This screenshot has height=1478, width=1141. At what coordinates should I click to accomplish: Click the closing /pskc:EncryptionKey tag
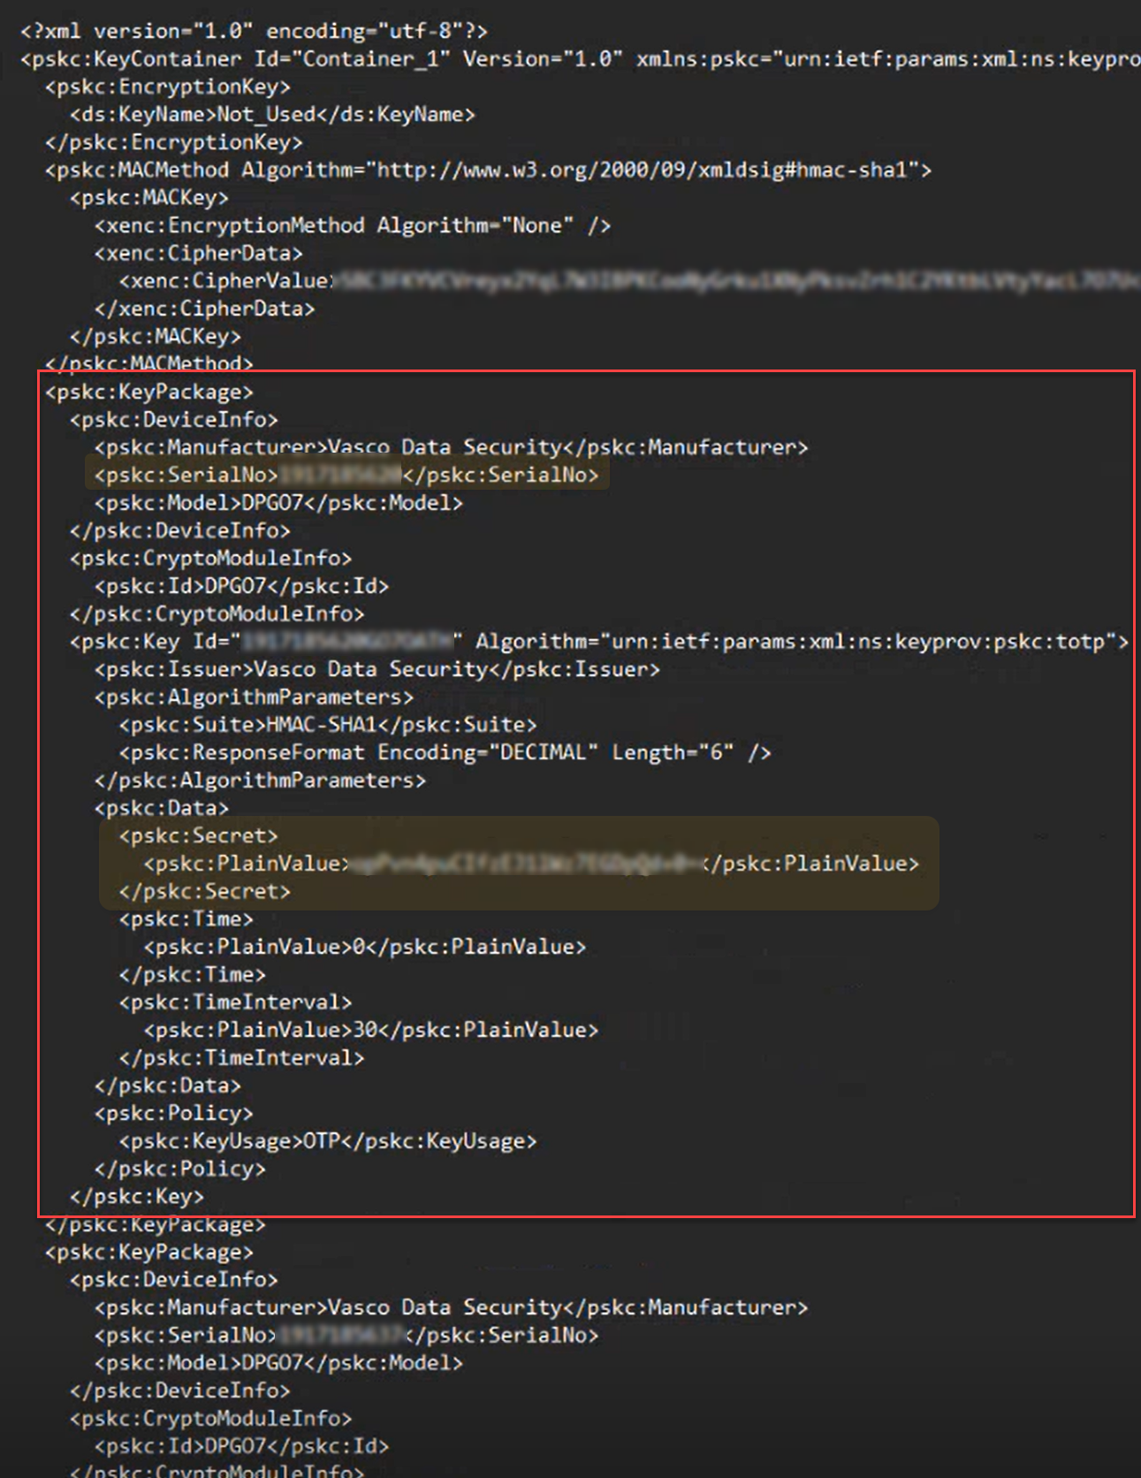click(174, 142)
